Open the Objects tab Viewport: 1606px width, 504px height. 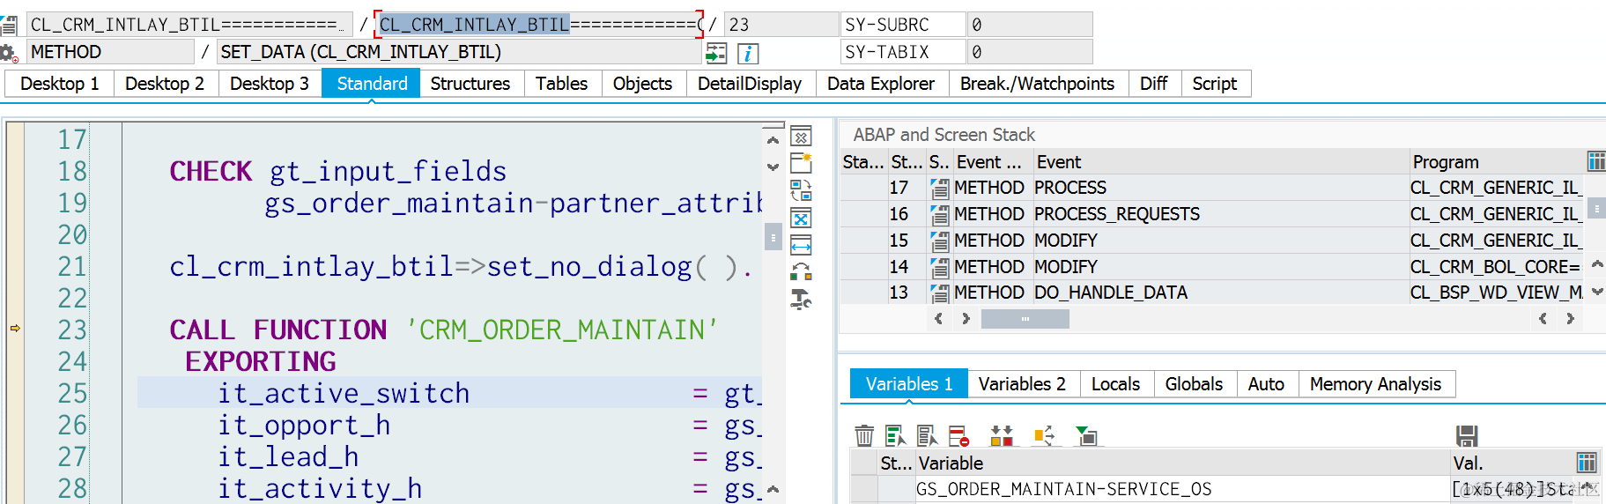click(x=642, y=84)
